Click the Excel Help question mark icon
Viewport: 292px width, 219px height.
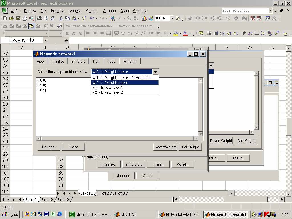click(177, 18)
